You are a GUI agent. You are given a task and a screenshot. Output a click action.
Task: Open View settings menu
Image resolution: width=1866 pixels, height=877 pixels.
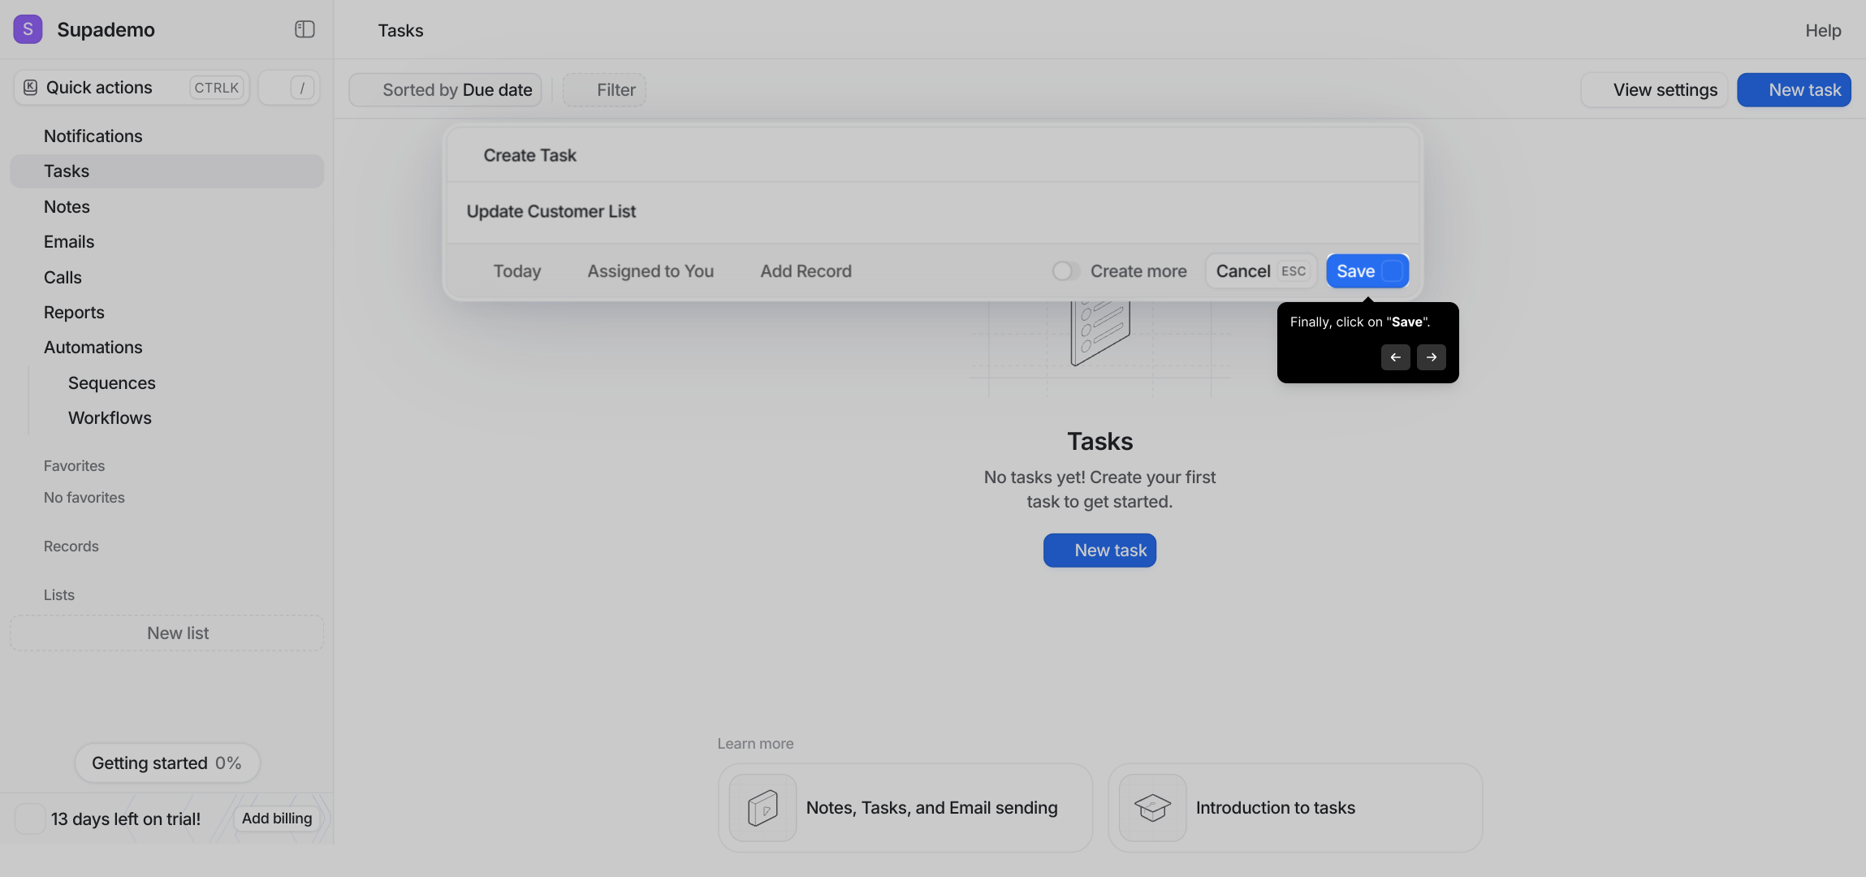[x=1654, y=90]
